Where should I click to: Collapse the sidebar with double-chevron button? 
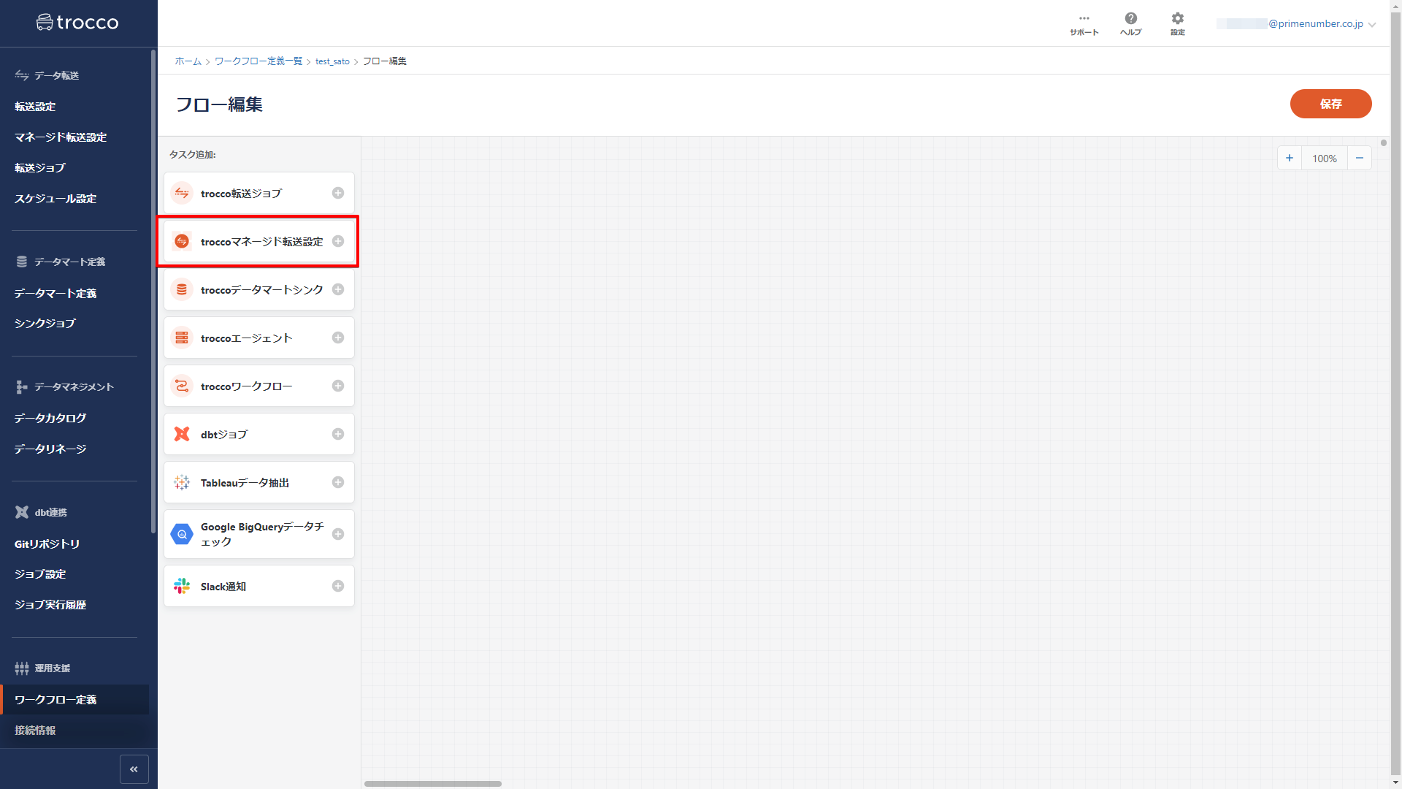pyautogui.click(x=134, y=769)
